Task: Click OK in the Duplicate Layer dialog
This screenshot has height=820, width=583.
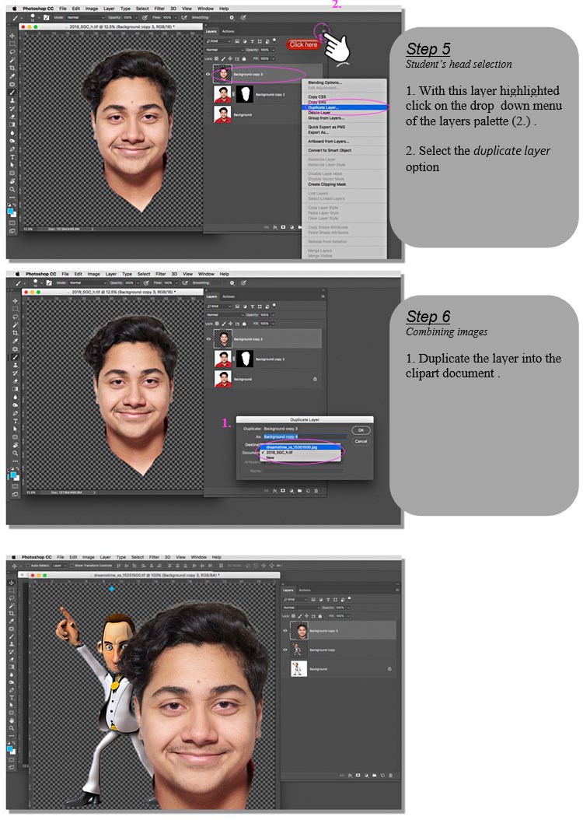Action: coord(361,430)
